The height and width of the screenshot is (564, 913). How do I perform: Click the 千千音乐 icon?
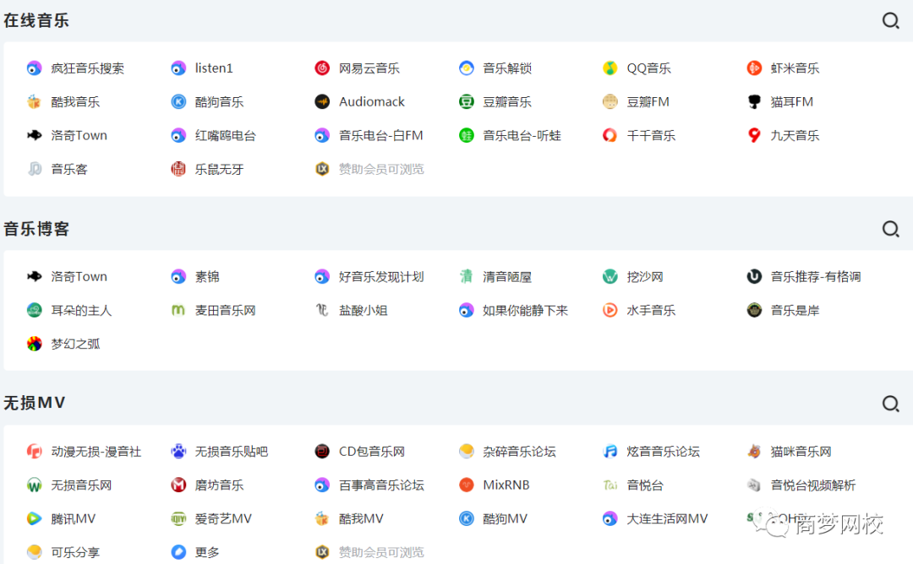click(x=610, y=135)
